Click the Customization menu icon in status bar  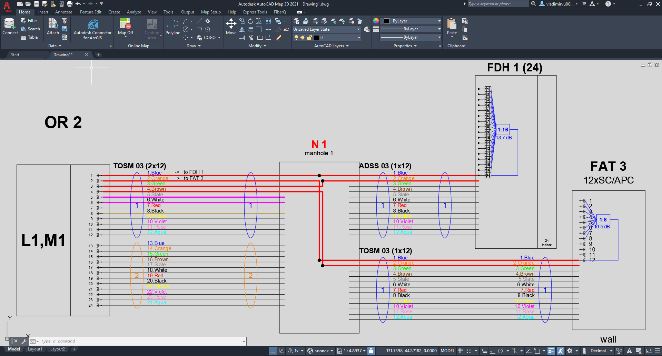[658, 351]
